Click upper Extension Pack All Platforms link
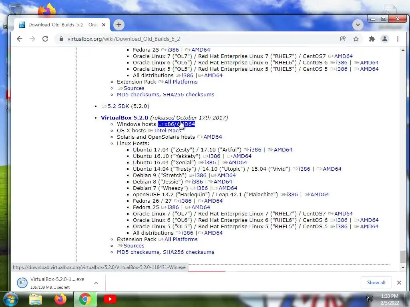This screenshot has height=307, width=410. point(178,82)
